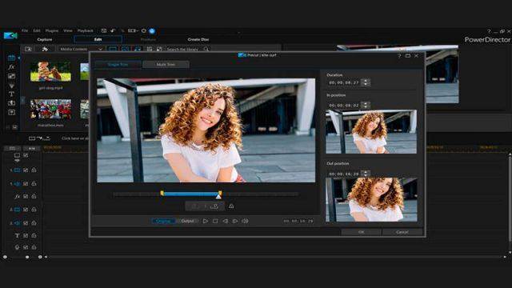512x288 pixels.
Task: Select the Output preview mode
Action: coord(187,221)
